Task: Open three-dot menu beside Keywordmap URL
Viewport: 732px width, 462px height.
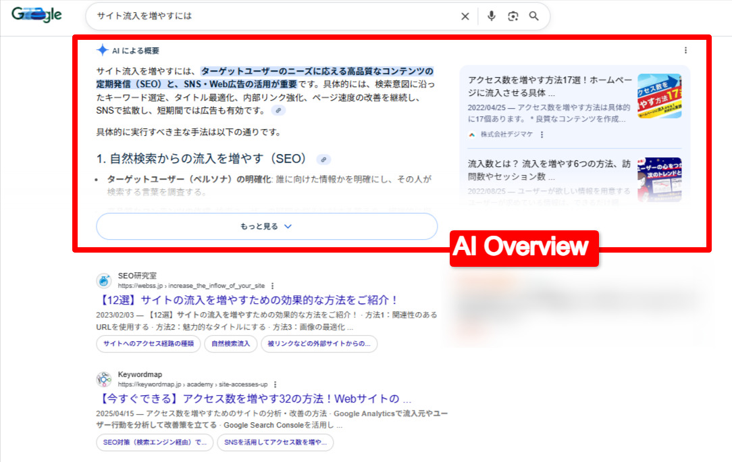Action: [x=275, y=384]
